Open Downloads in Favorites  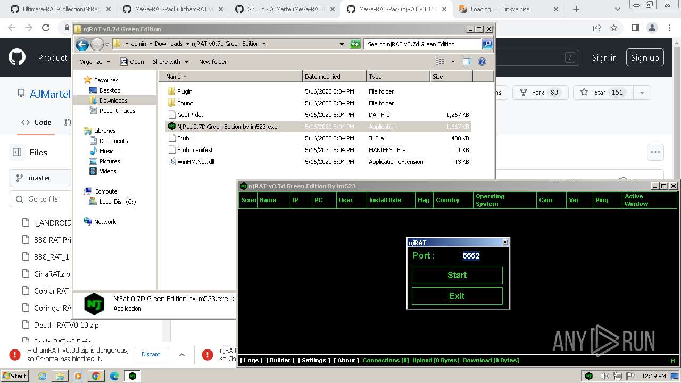click(x=113, y=101)
